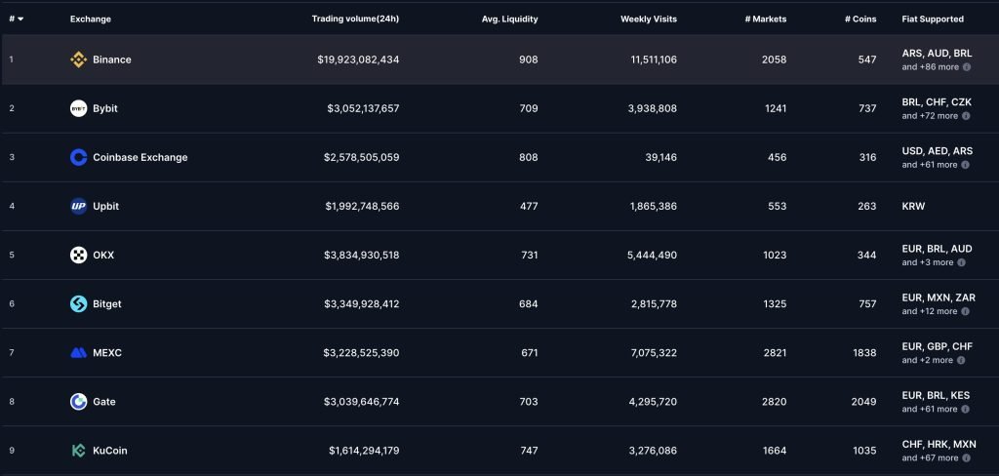Image resolution: width=999 pixels, height=476 pixels.
Task: Open the KuCoin exchange name link
Action: pyautogui.click(x=109, y=451)
